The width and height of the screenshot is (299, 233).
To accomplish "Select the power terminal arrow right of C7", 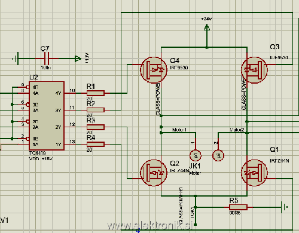I will [78, 59].
